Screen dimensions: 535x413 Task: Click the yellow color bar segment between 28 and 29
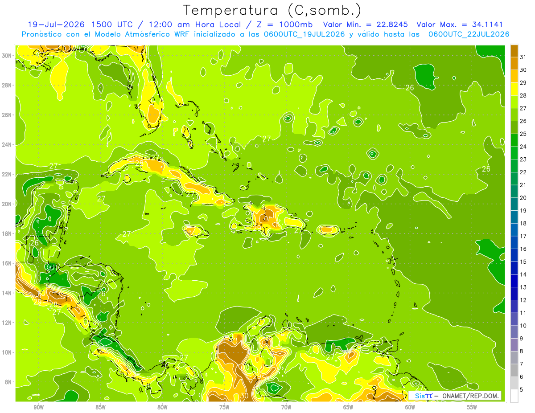[x=514, y=89]
